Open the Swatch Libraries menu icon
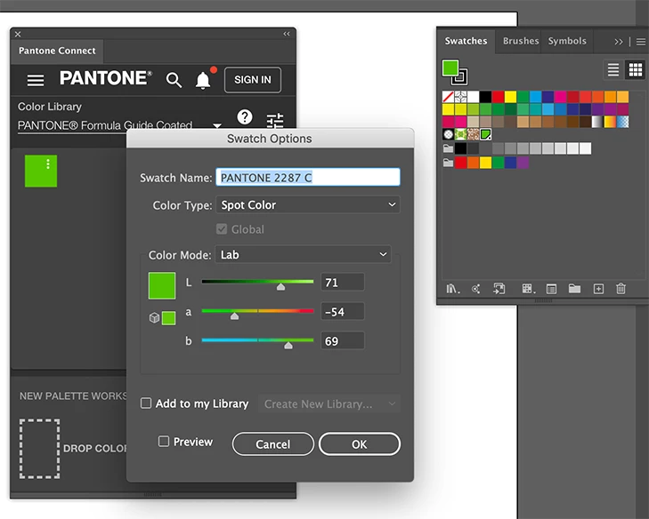Screen dimensions: 649x519 pos(453,289)
